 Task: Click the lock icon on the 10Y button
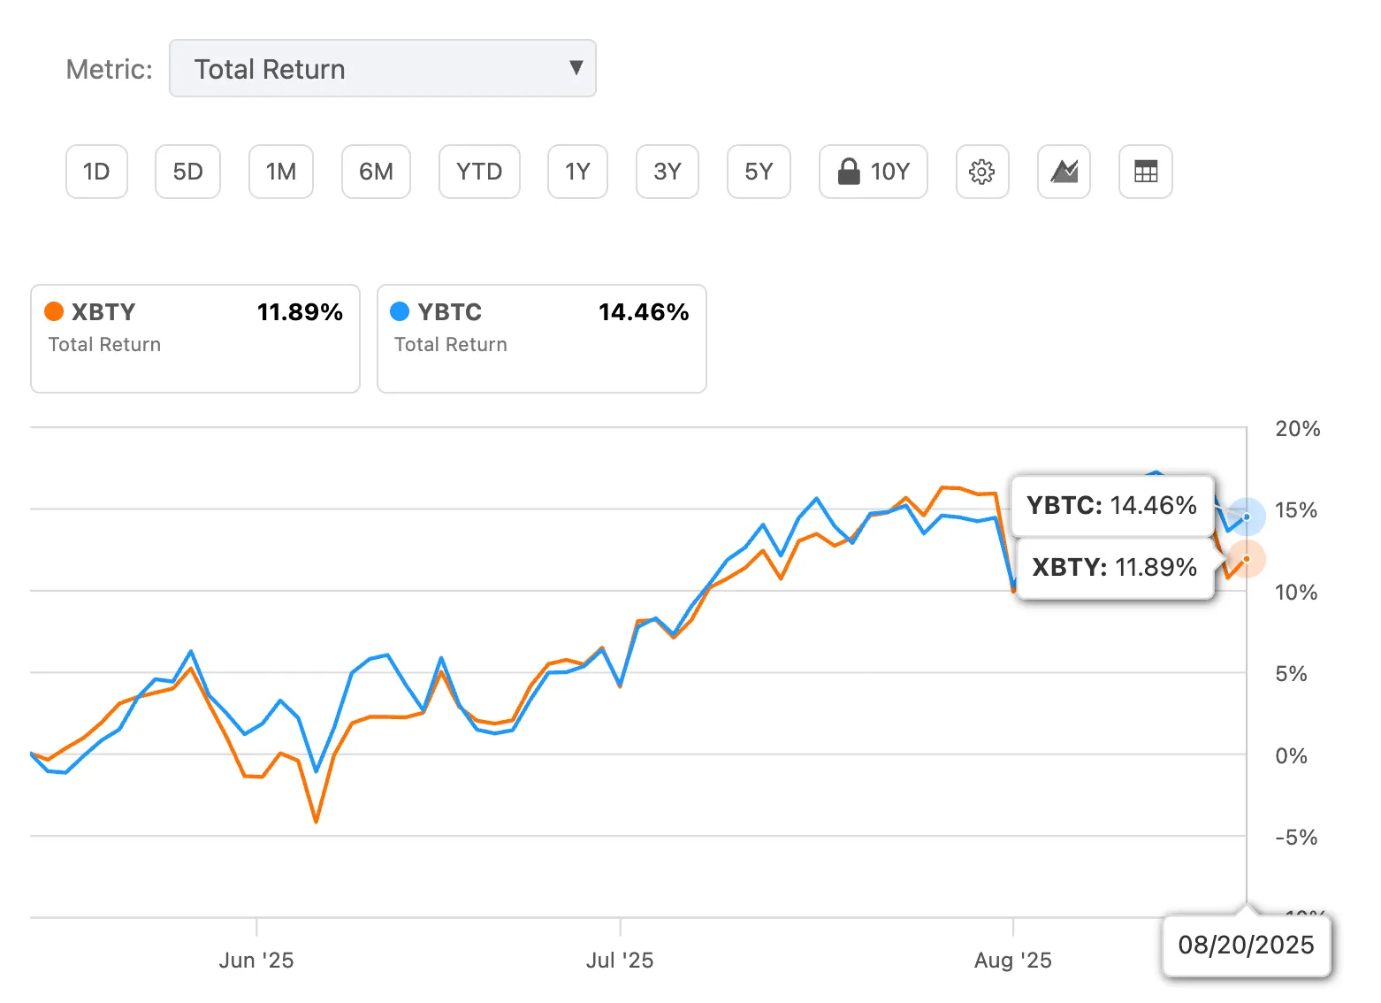[849, 172]
